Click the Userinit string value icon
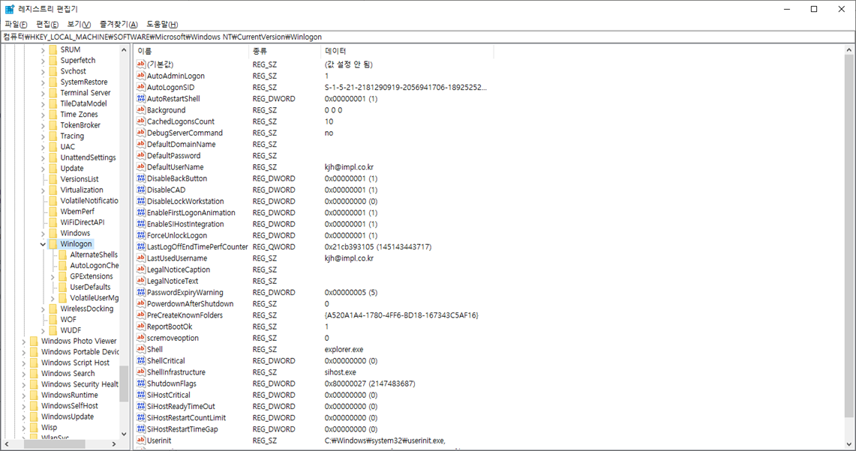Viewport: 856px width, 451px height. pyautogui.click(x=141, y=441)
